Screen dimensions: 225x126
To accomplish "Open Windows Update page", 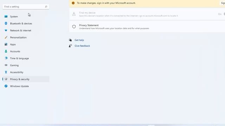I will pos(26,86).
